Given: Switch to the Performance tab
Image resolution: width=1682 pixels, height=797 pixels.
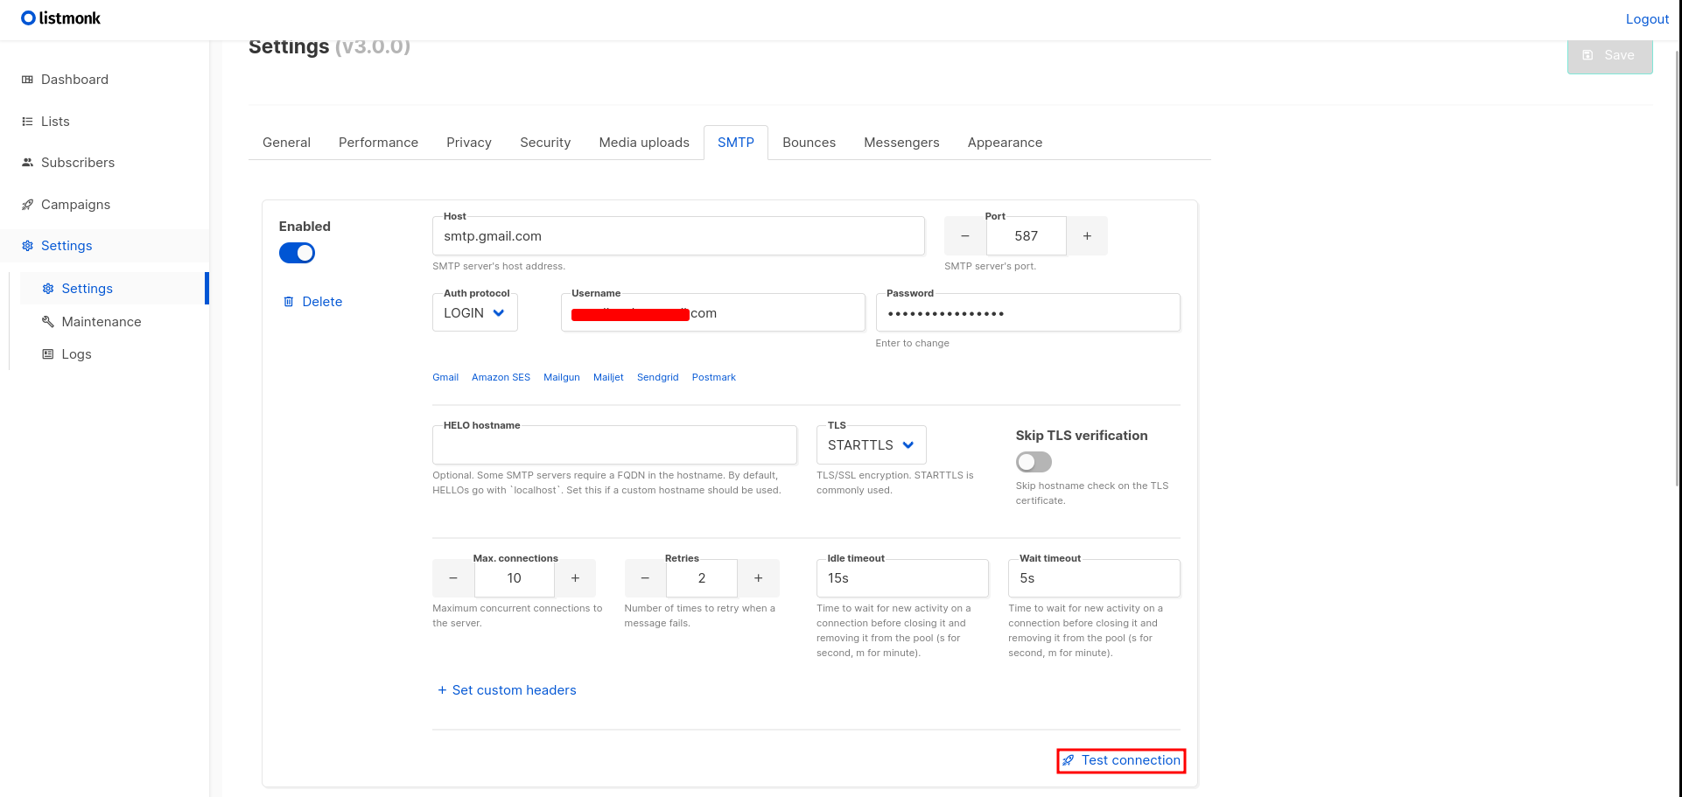Looking at the screenshot, I should click(x=378, y=143).
